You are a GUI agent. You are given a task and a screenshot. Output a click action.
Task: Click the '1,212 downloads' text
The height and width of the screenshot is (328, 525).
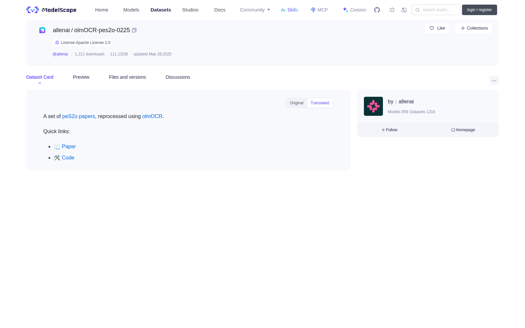[90, 54]
